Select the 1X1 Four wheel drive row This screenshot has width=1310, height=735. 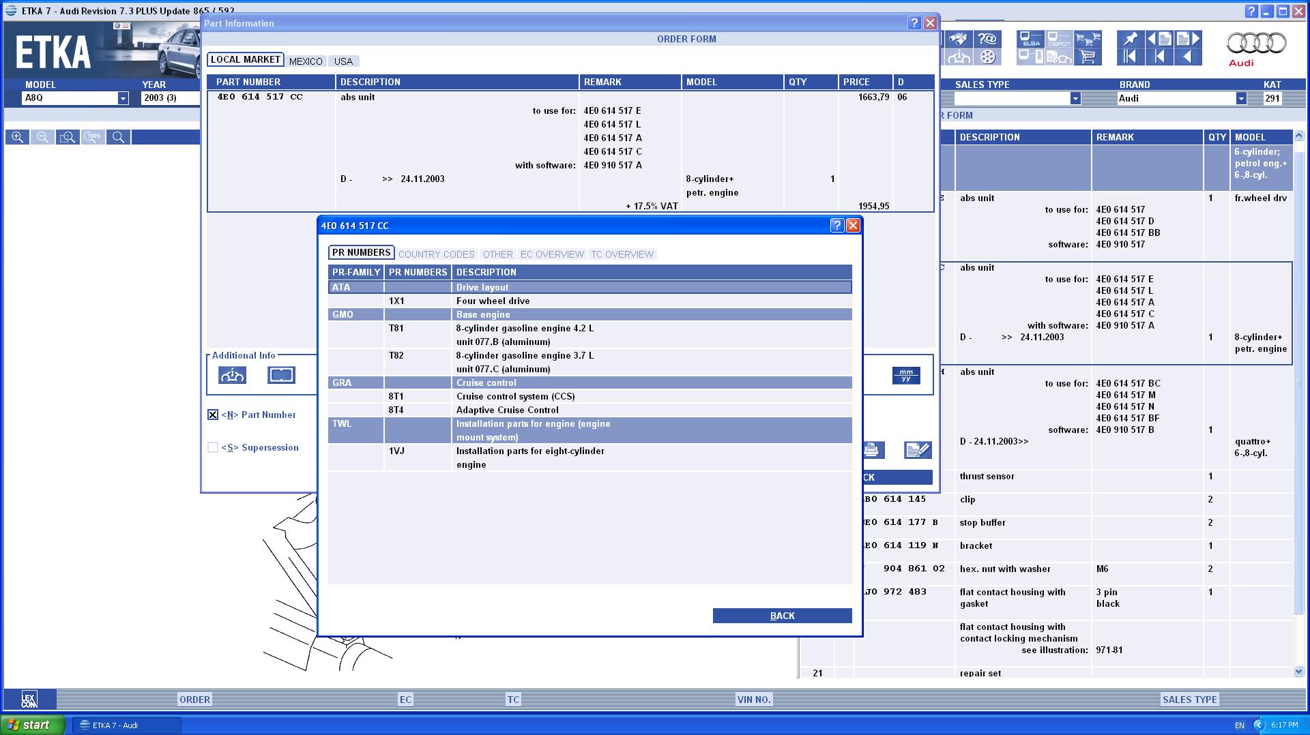coord(590,301)
